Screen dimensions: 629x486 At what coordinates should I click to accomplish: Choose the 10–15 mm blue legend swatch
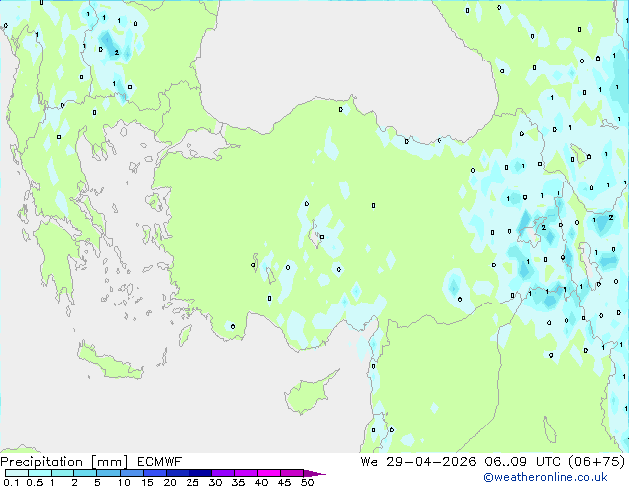click(131, 473)
